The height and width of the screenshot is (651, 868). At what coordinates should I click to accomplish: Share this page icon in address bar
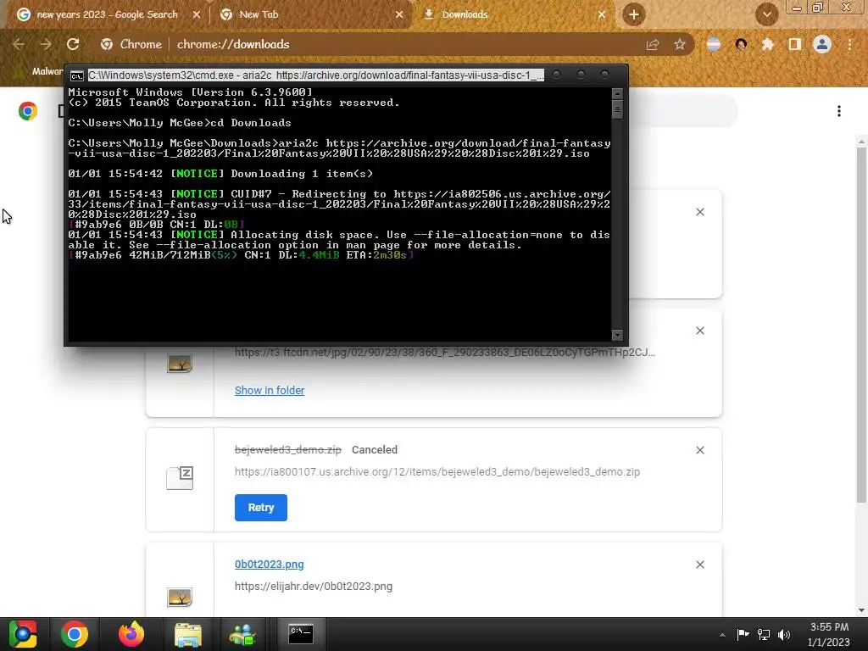653,44
